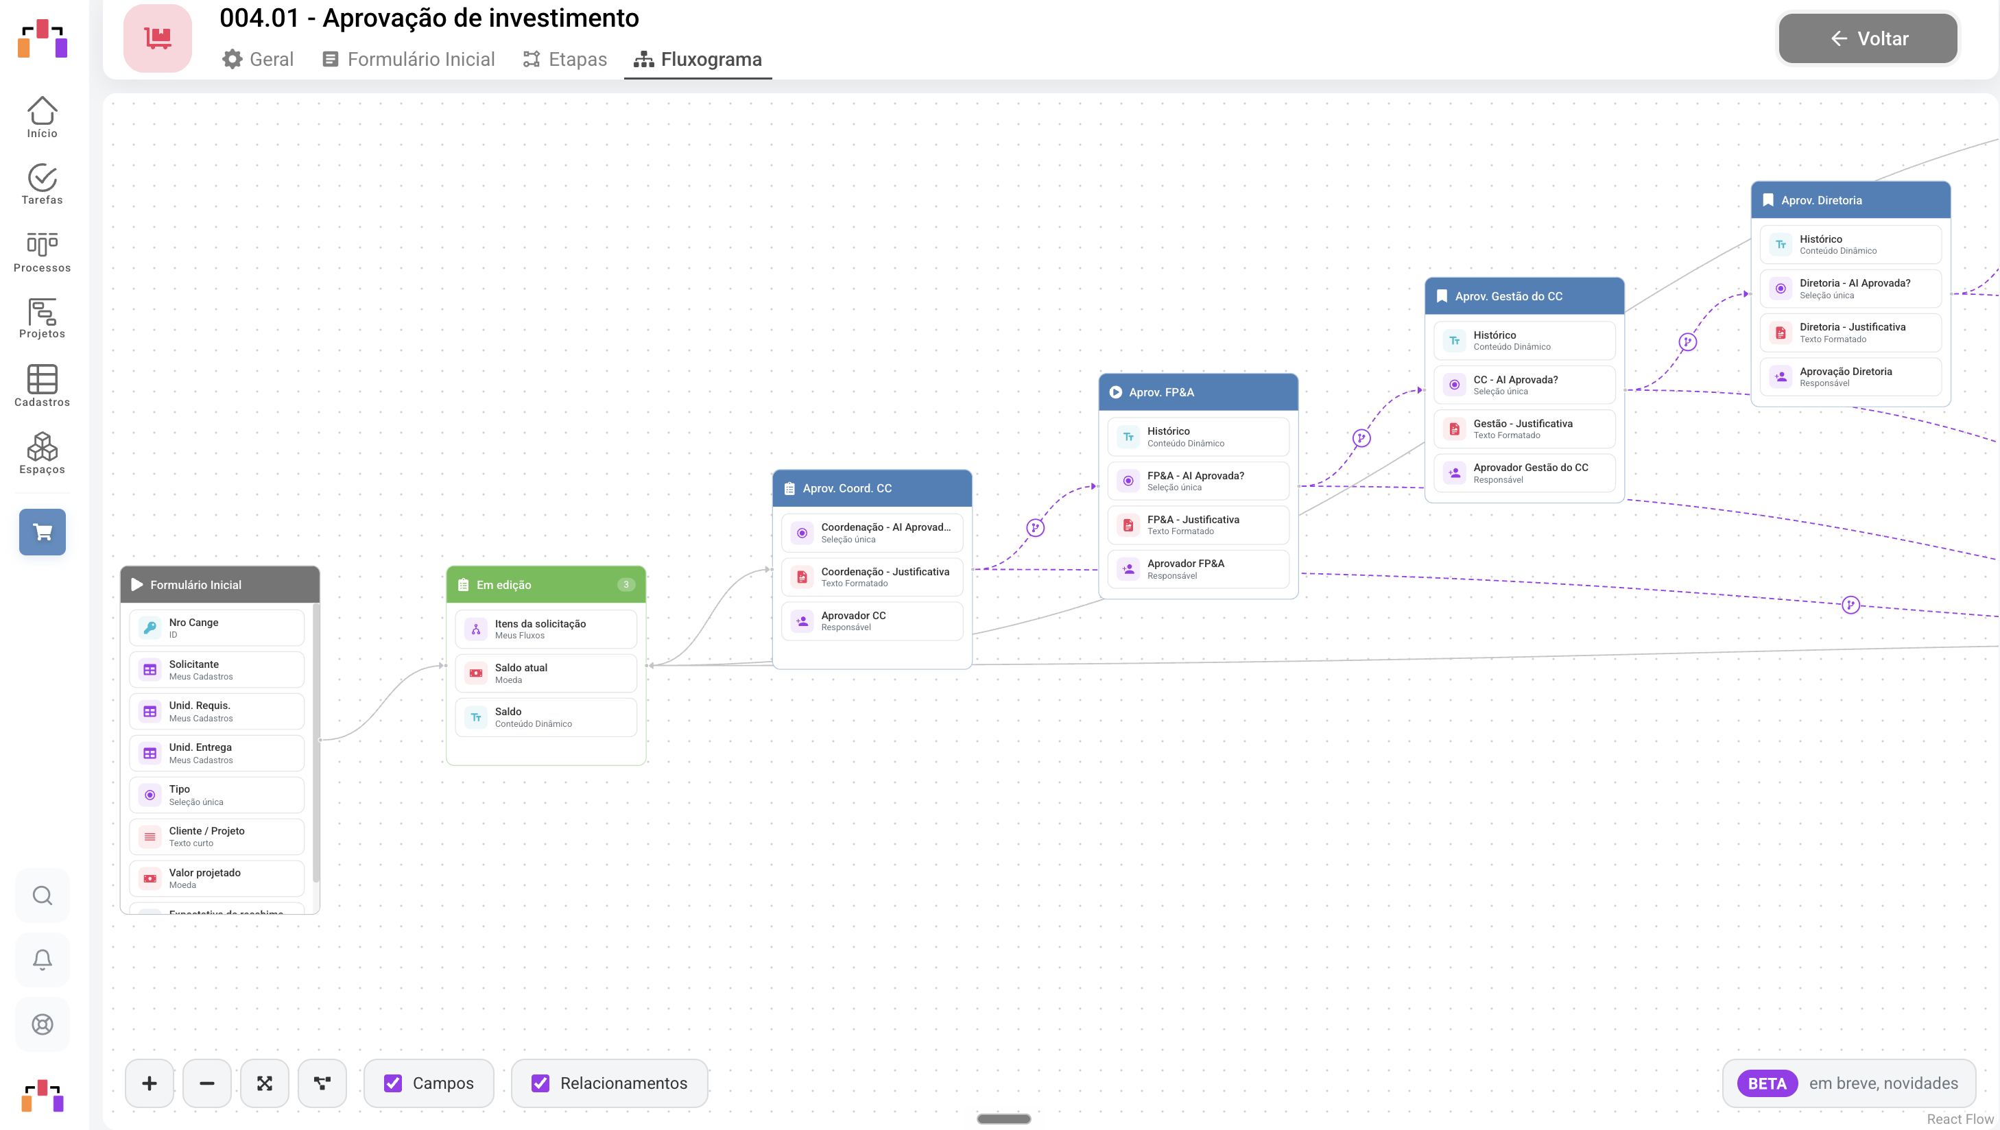Viewport: 2000px width, 1130px height.
Task: Open Tarefas in the sidebar
Action: [x=42, y=184]
